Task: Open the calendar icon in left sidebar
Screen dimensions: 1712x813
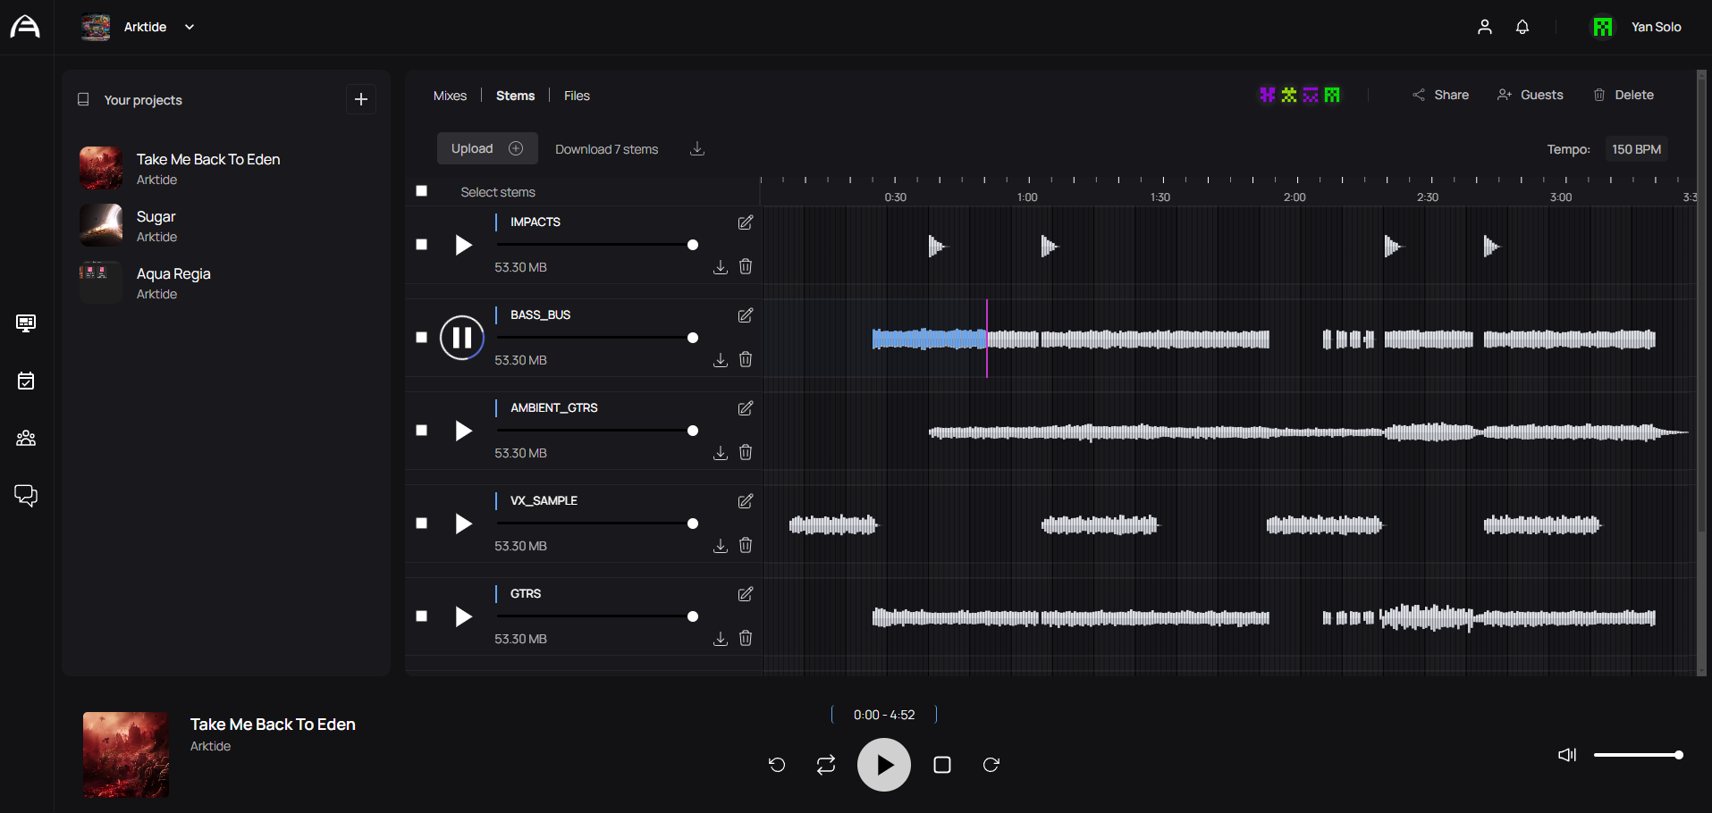Action: click(26, 381)
